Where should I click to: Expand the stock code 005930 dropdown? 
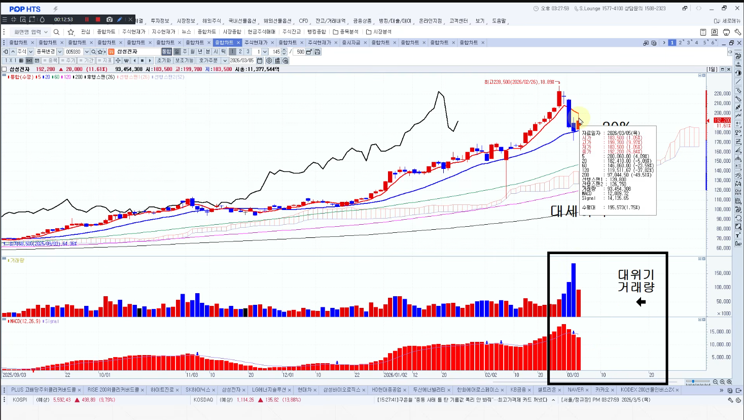tap(87, 52)
